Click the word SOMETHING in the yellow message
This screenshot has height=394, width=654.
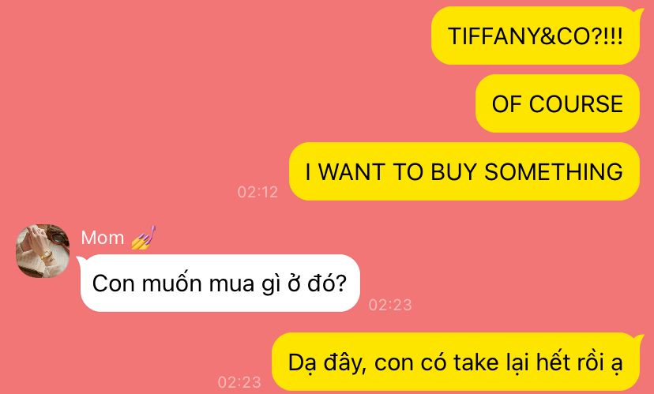pyautogui.click(x=554, y=172)
